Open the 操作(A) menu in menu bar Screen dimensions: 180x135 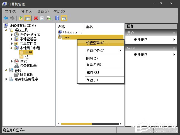coord(27,11)
